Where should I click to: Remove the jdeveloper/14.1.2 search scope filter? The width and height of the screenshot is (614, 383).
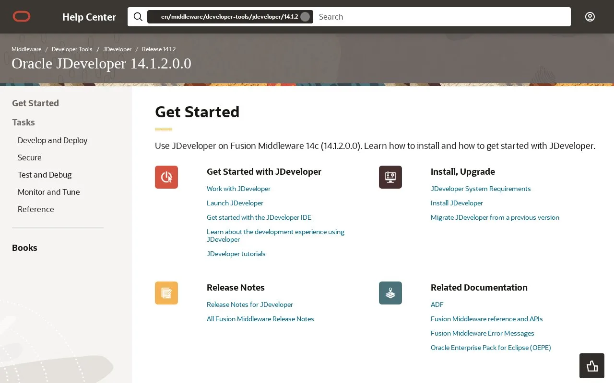point(305,17)
